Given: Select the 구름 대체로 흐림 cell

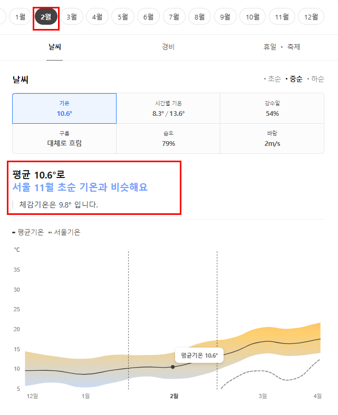Looking at the screenshot, I should tap(64, 139).
